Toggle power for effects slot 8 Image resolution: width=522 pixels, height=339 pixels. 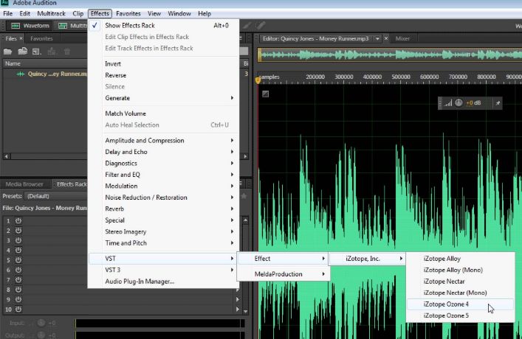pyautogui.click(x=18, y=290)
